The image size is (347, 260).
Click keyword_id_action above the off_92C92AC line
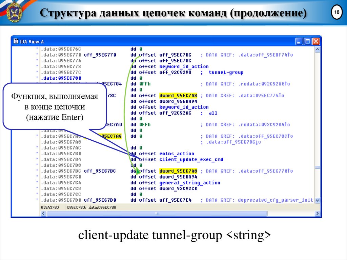click(x=184, y=107)
